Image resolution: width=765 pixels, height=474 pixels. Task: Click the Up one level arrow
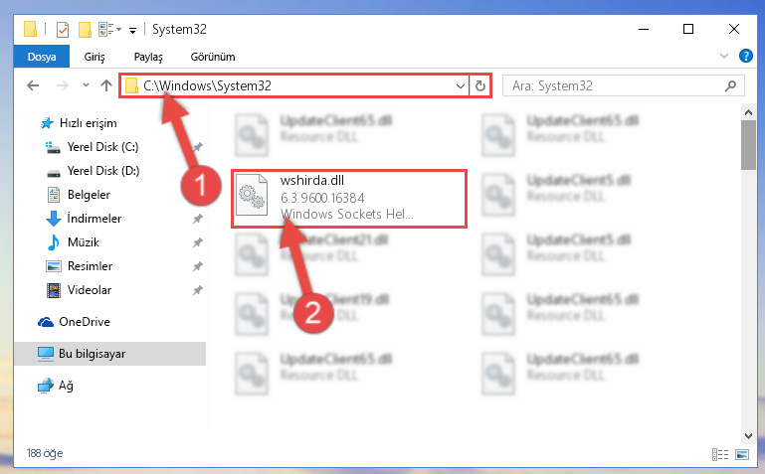105,85
